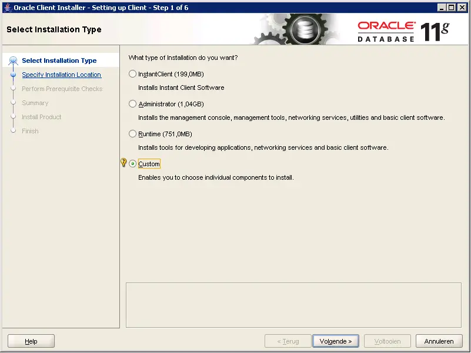Click 'Installs Instant Client Software' description
This screenshot has height=353, width=471.
pyautogui.click(x=181, y=88)
